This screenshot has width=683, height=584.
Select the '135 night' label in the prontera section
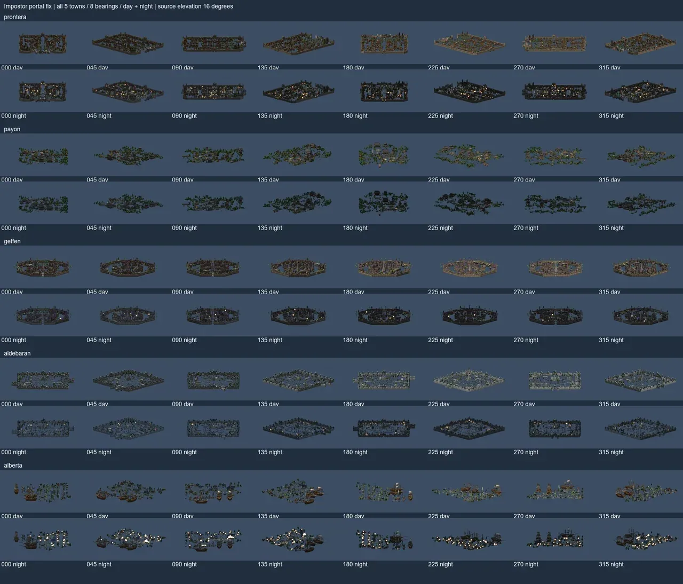coord(270,116)
